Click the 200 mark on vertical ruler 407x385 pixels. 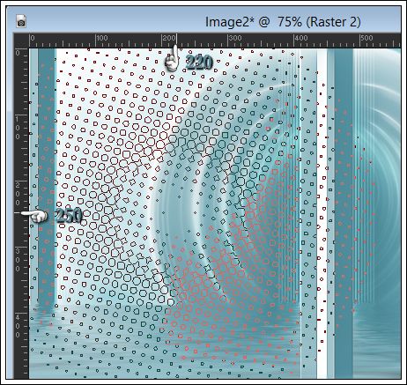(x=18, y=194)
